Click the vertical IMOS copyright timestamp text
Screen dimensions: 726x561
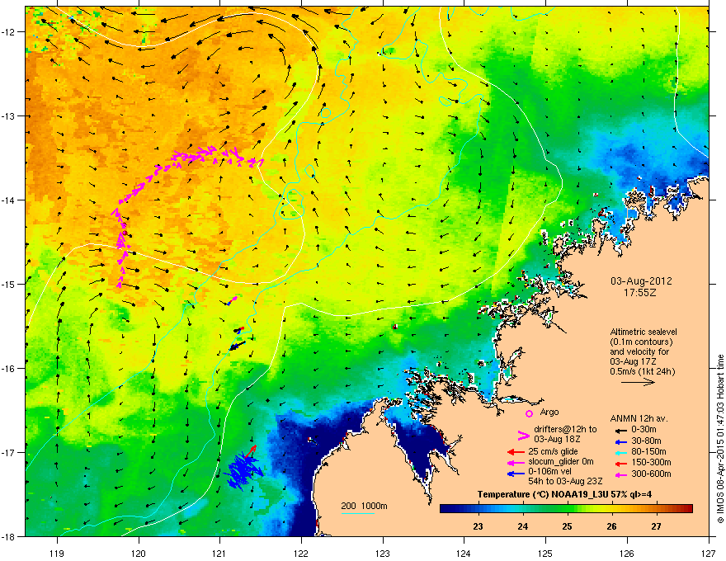click(x=720, y=438)
